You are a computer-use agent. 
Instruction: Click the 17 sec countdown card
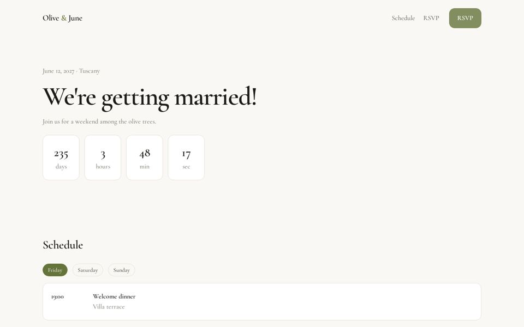pos(186,158)
